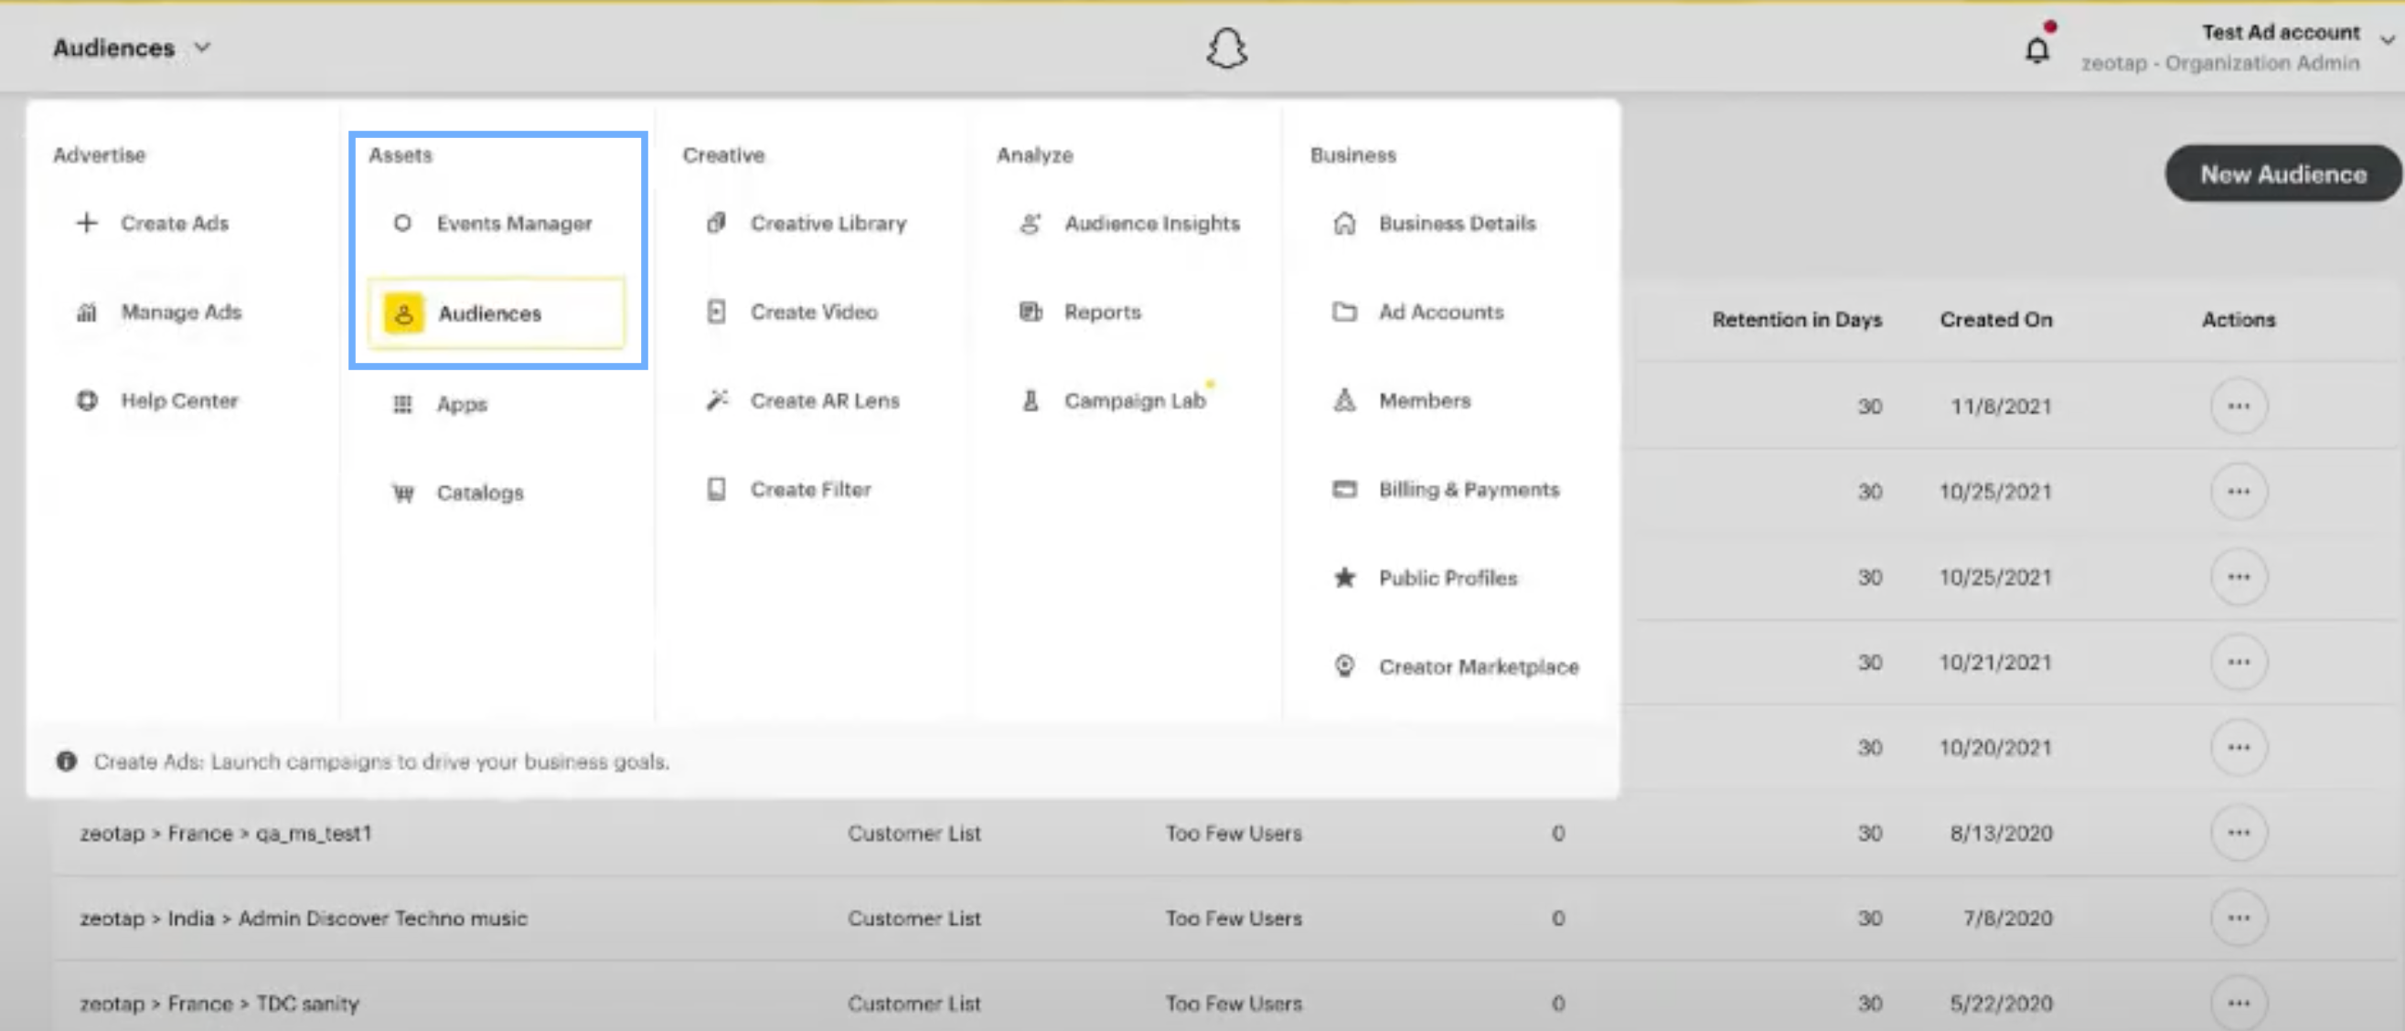The width and height of the screenshot is (2405, 1031).
Task: Open actions menu for 11/8/2021 audience
Action: click(x=2238, y=406)
